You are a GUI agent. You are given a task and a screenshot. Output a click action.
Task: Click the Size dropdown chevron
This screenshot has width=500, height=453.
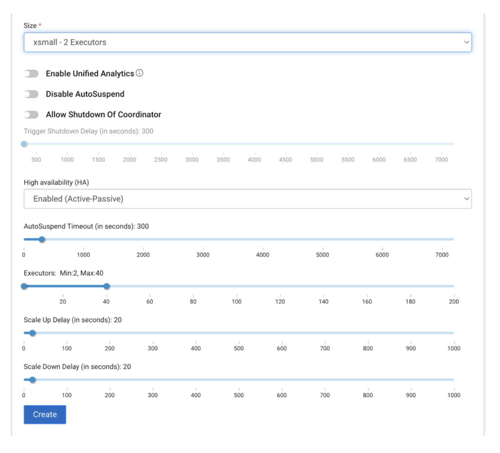tap(465, 42)
